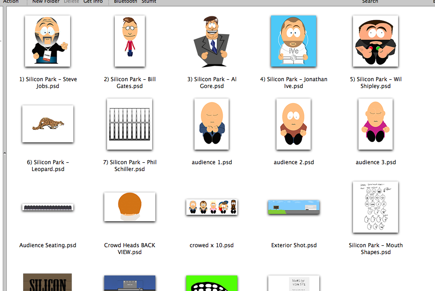Click filename '6) Silicon Park – Leopard.psd'
The image size is (435, 291).
click(48, 166)
